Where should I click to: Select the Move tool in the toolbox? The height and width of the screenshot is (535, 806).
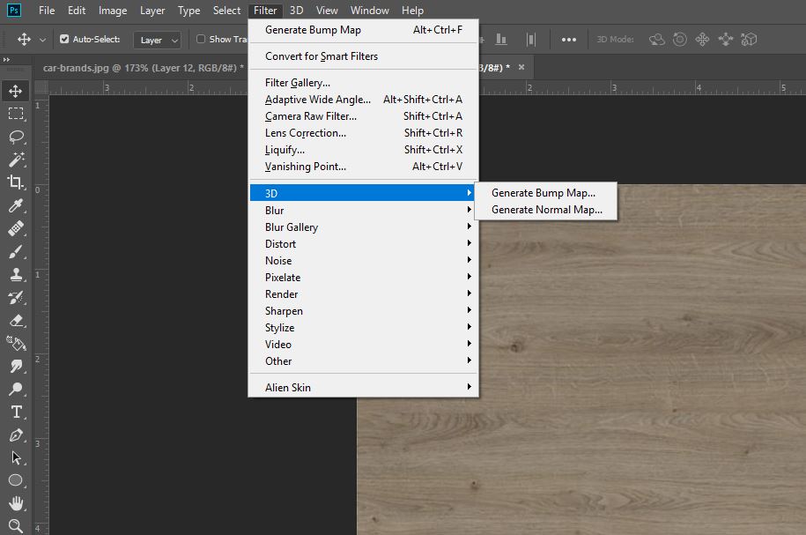(x=16, y=91)
